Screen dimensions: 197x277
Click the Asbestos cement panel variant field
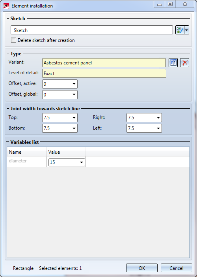(x=104, y=63)
